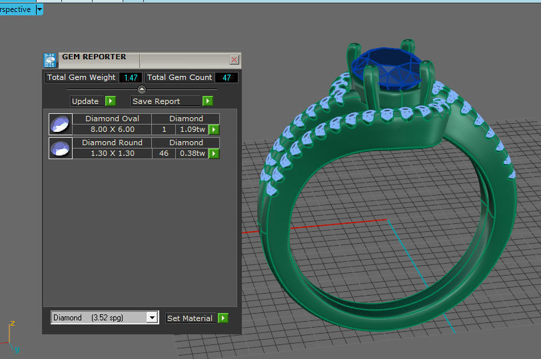Click the green arrow beside Save Report
This screenshot has width=541, height=359.
[x=208, y=101]
